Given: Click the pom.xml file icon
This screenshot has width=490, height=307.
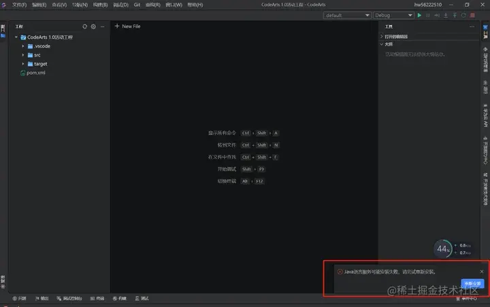Looking at the screenshot, I should (x=23, y=73).
